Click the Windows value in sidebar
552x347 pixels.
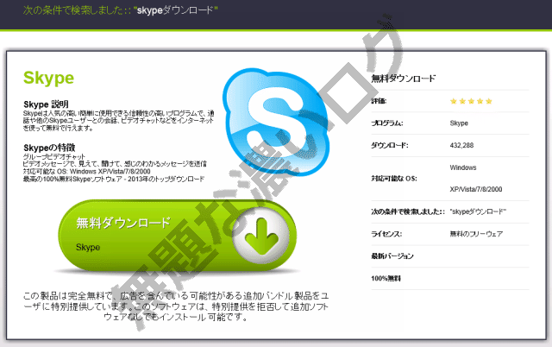[463, 167]
